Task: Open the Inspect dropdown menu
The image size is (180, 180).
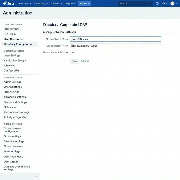Action: coord(56,4)
